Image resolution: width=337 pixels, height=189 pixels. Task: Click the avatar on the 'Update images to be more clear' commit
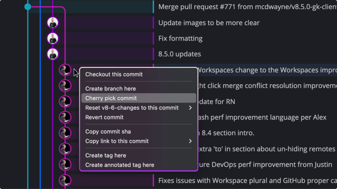[x=53, y=23]
